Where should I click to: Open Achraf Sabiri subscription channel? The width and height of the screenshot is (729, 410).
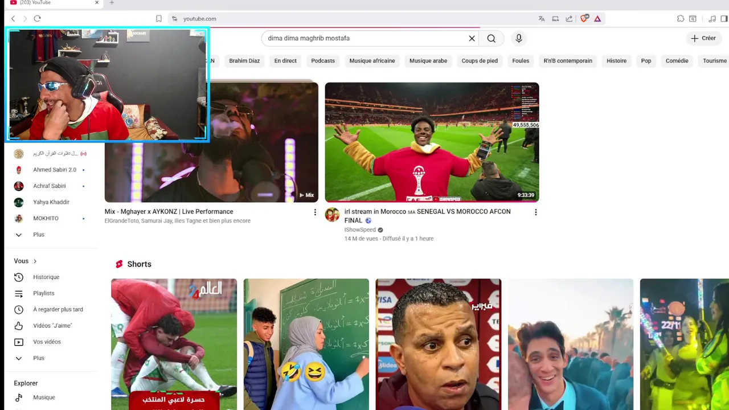[51, 186]
